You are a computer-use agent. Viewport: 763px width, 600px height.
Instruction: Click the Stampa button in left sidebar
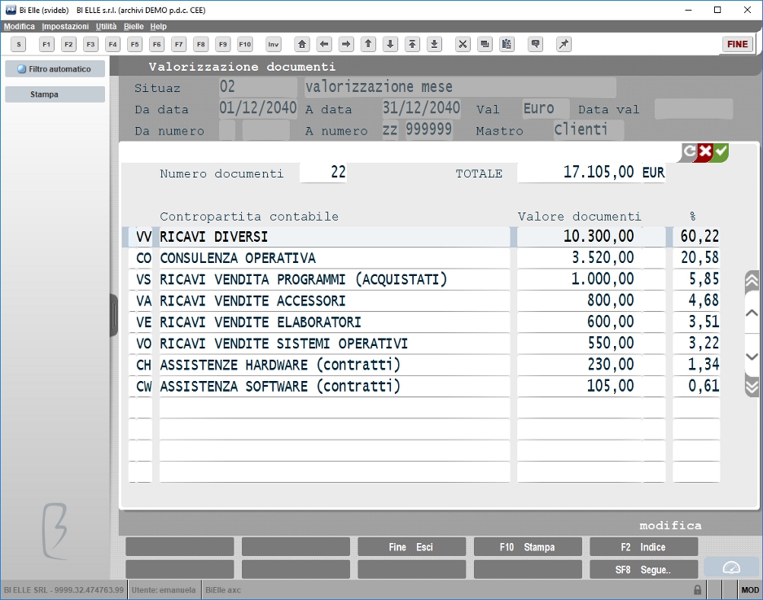(x=55, y=94)
